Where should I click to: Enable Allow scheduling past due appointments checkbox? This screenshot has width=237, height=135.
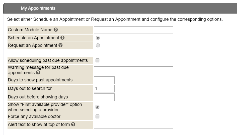[98, 60]
